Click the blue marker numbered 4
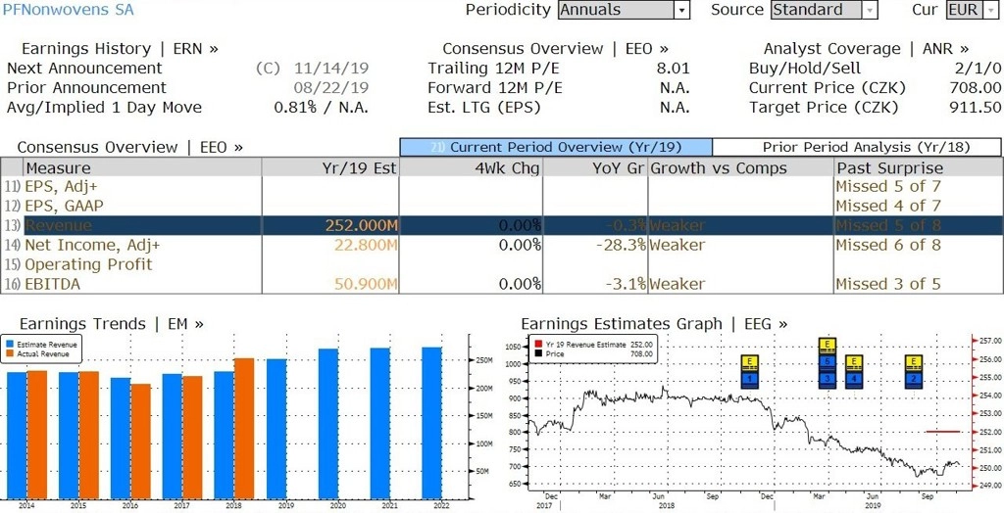Image resolution: width=1004 pixels, height=513 pixels. tap(853, 379)
